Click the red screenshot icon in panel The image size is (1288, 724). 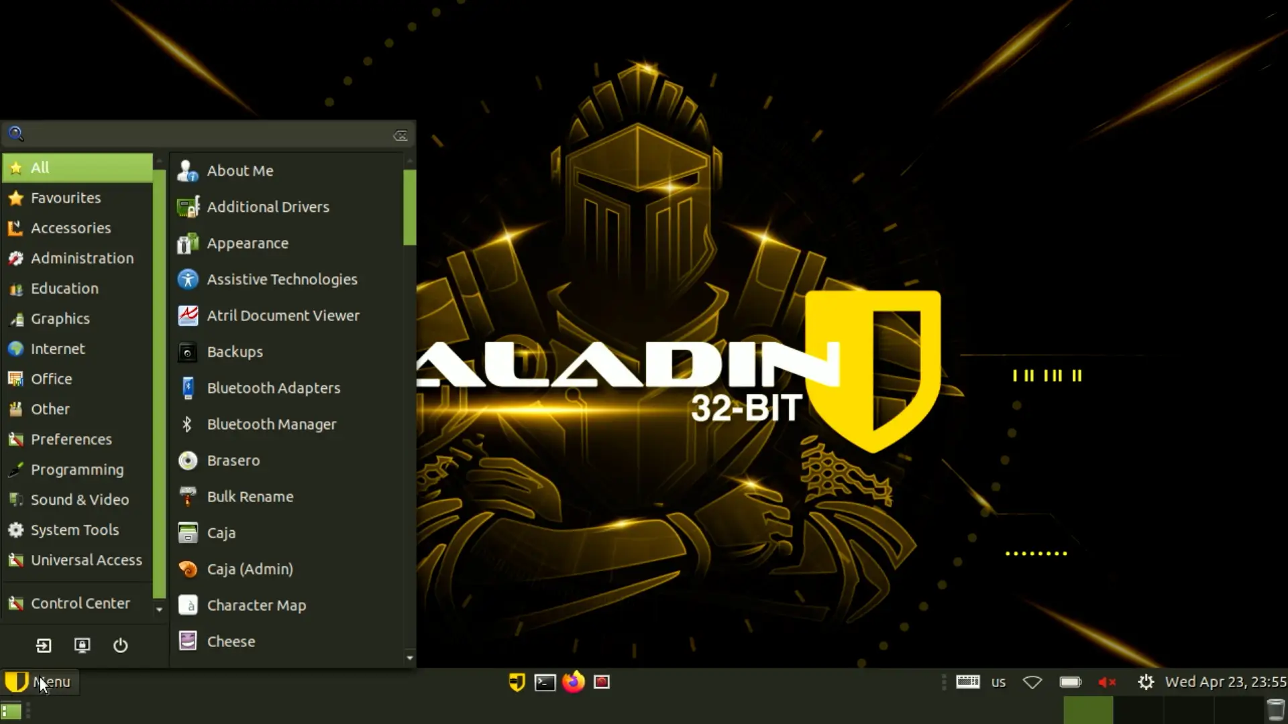click(x=602, y=682)
